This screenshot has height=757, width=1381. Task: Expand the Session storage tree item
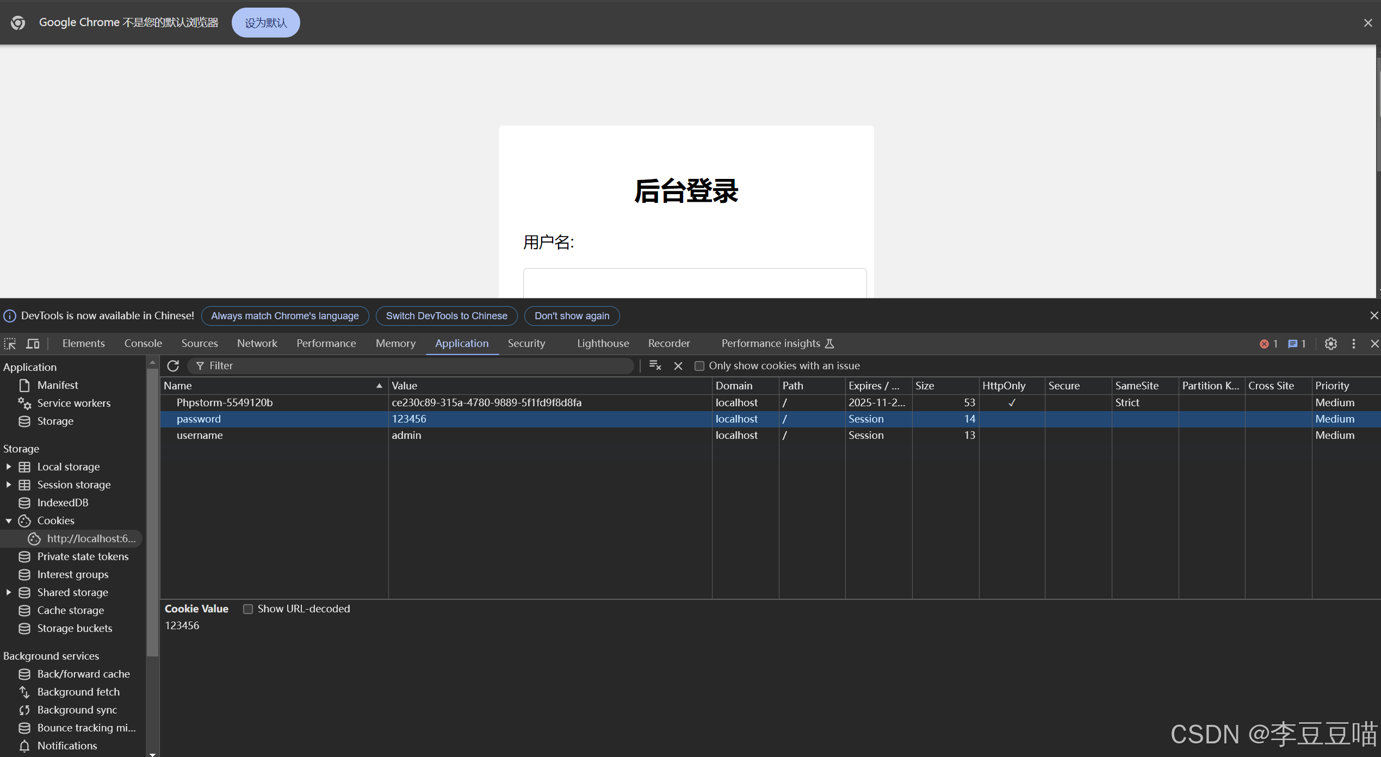(8, 485)
